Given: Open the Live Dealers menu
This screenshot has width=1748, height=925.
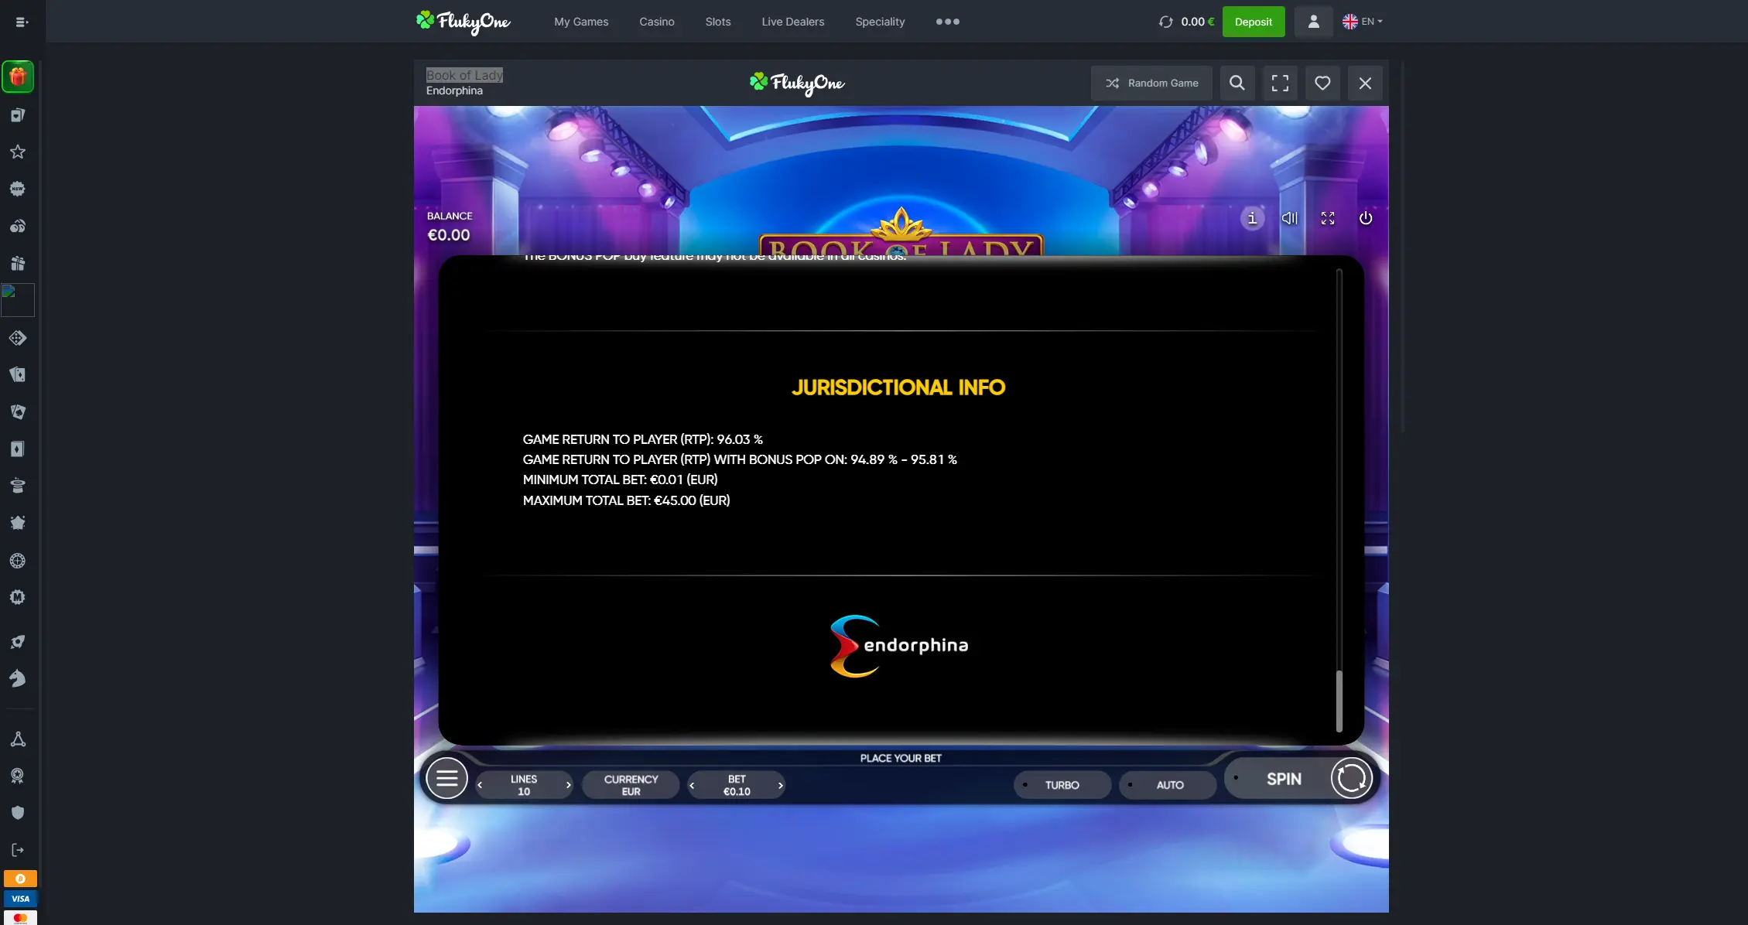Looking at the screenshot, I should [x=793, y=22].
